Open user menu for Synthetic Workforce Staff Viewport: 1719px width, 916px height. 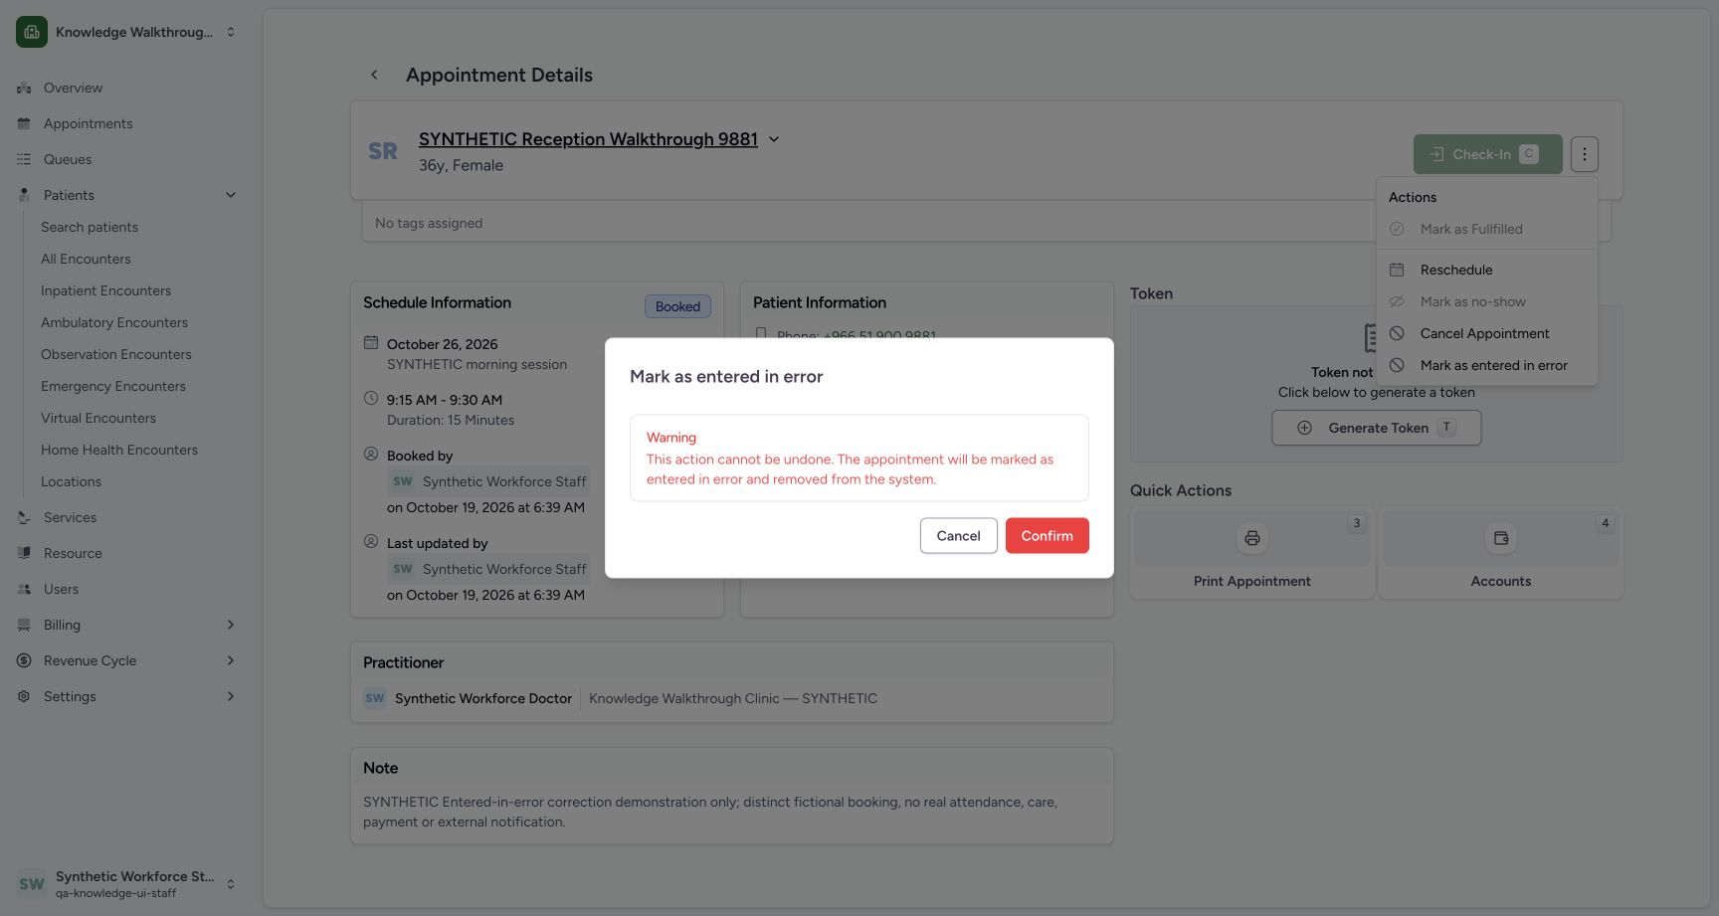click(126, 883)
